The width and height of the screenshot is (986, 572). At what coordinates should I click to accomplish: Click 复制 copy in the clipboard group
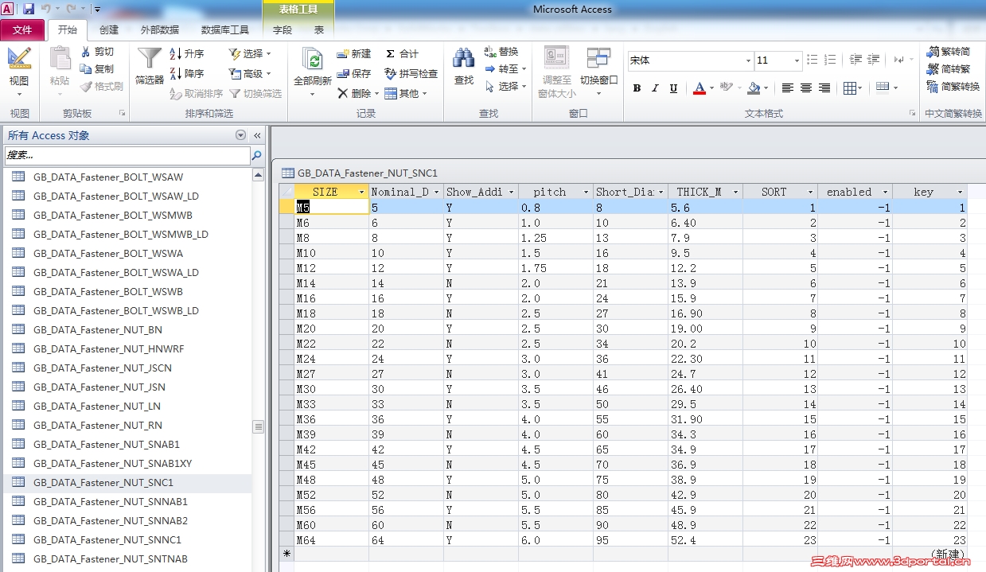pyautogui.click(x=97, y=69)
